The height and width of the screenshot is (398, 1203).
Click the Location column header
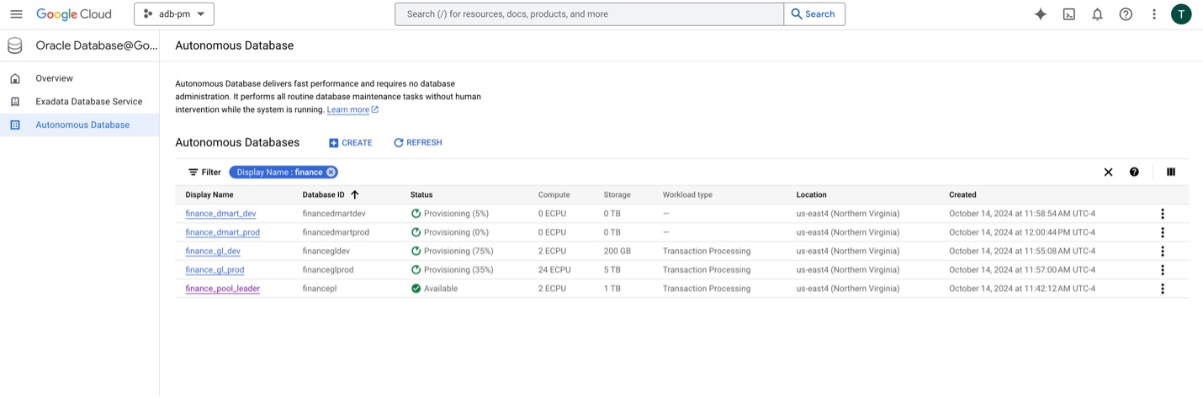(x=812, y=194)
